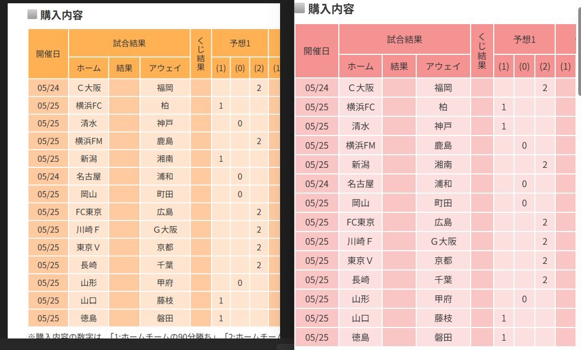This screenshot has width=581, height=350.
Task: Click the prediction 0 in the orange table's 山形 row
Action: tap(240, 284)
